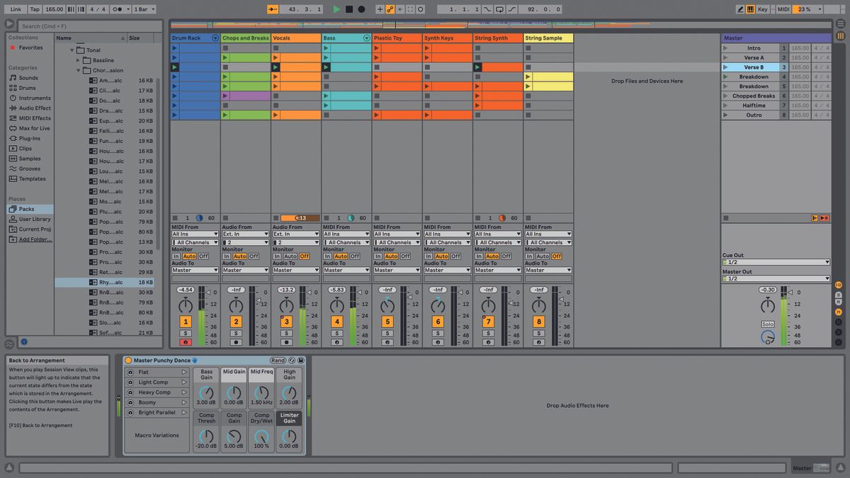Launch the Halftime scene on Master

click(725, 106)
